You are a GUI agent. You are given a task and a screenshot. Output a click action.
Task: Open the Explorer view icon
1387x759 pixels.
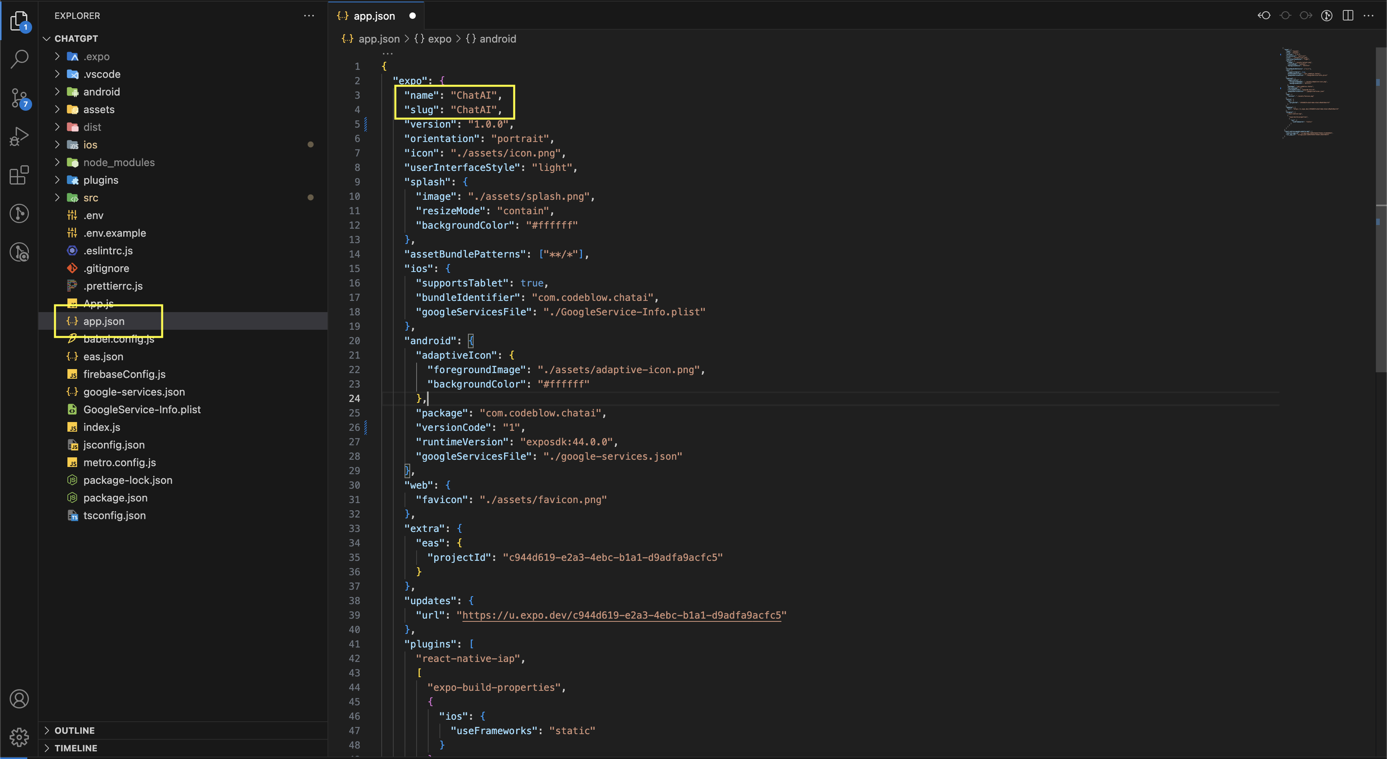click(19, 21)
